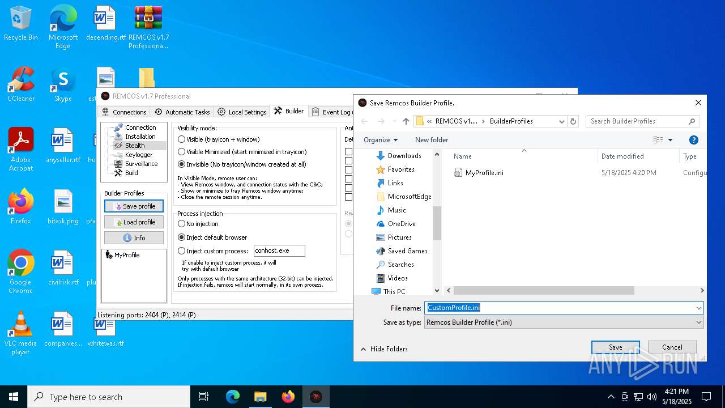725x408 pixels.
Task: Open Firefox from the taskbar
Action: 288,397
